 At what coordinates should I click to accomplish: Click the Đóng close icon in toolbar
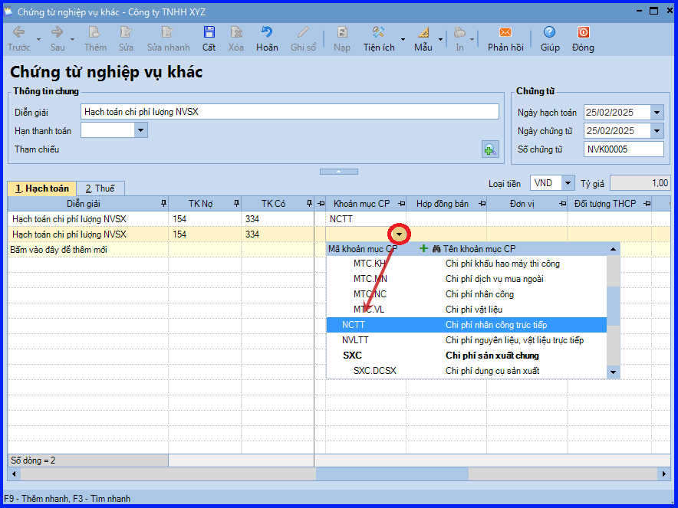coord(584,32)
